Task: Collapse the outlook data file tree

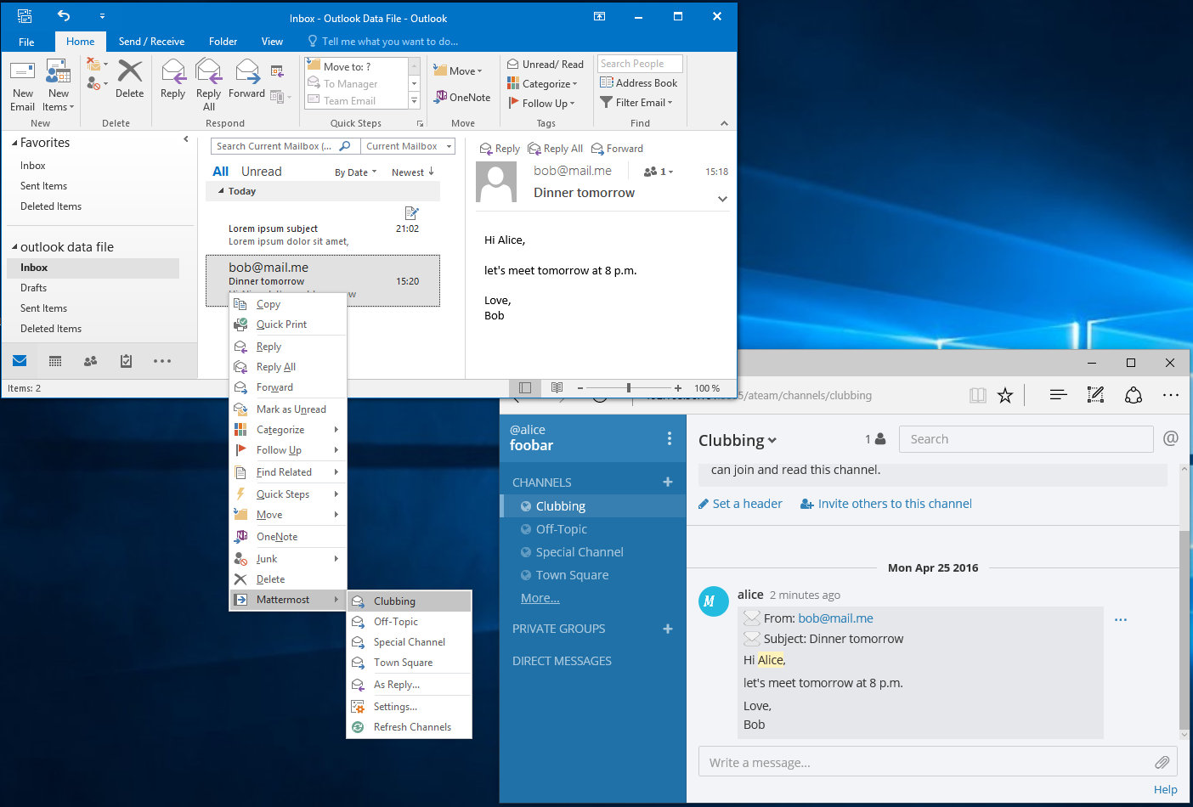Action: 14,247
